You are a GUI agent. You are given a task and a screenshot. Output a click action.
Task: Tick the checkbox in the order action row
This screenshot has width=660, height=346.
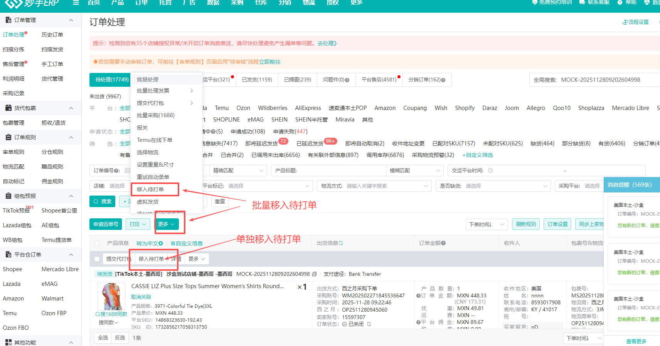tap(97, 259)
